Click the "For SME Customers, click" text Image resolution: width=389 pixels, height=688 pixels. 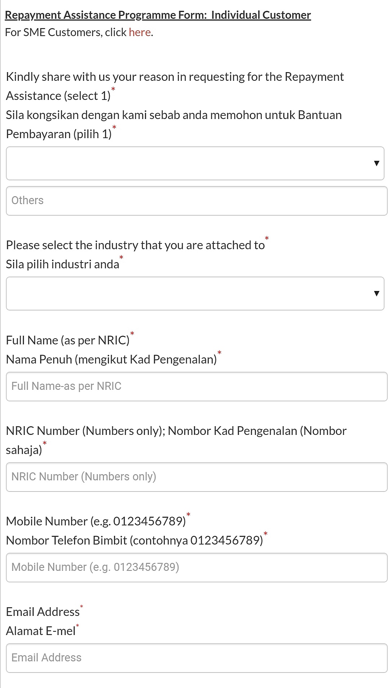tap(66, 32)
